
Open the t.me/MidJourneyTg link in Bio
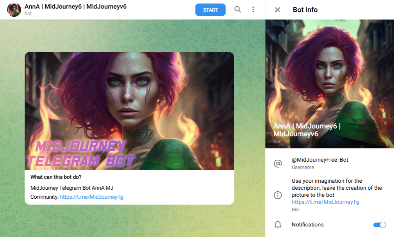[x=325, y=202]
